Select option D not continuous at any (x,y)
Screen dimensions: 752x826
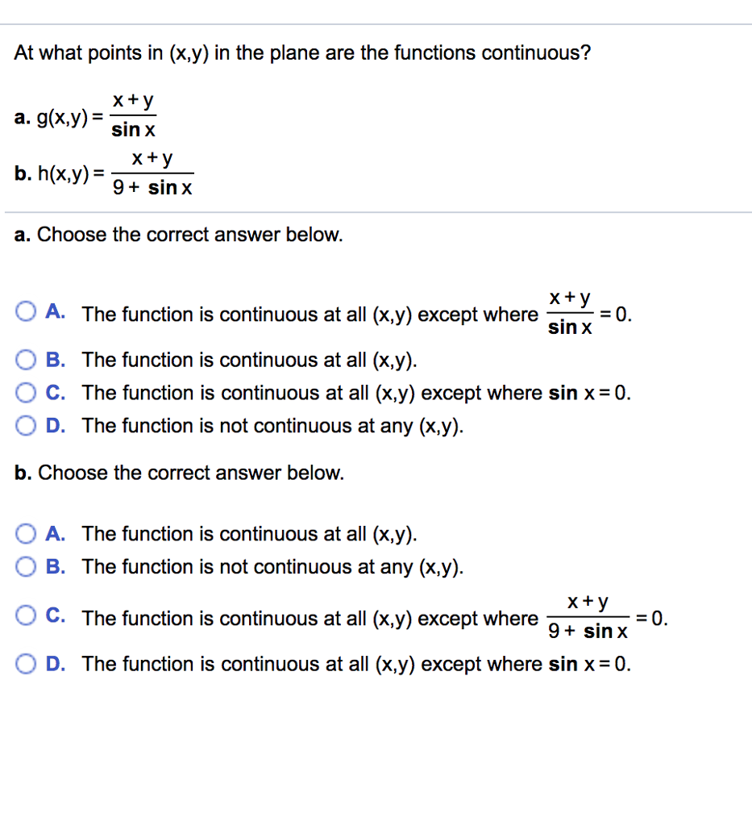tap(26, 425)
